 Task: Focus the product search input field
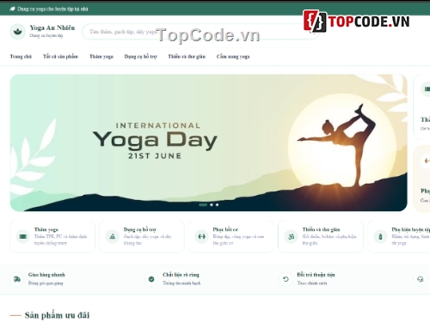200,32
